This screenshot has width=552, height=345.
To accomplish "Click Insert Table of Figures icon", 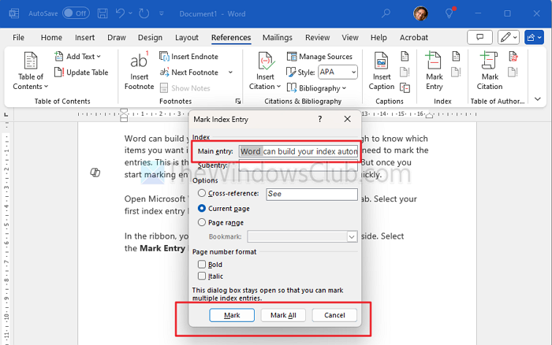I will (x=405, y=56).
